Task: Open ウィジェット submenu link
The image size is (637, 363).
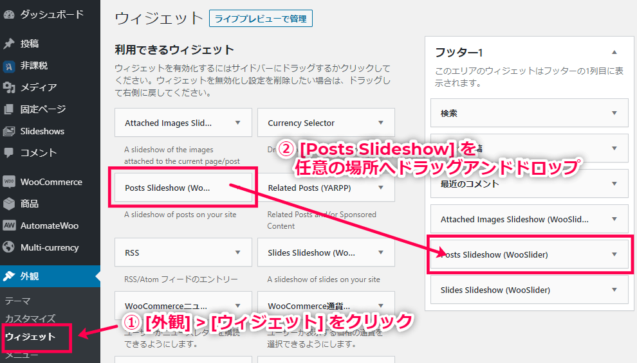Action: tap(30, 337)
